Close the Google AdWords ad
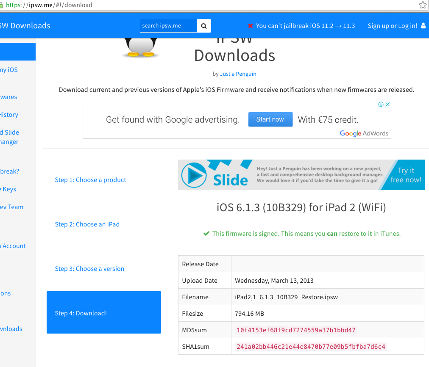Image resolution: width=429 pixels, height=367 pixels. 388,105
